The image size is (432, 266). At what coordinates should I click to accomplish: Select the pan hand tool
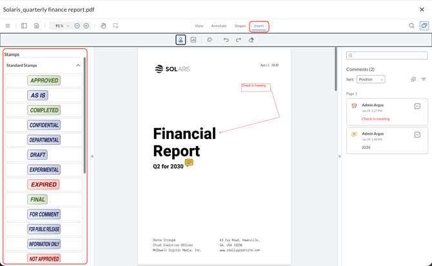(103, 26)
